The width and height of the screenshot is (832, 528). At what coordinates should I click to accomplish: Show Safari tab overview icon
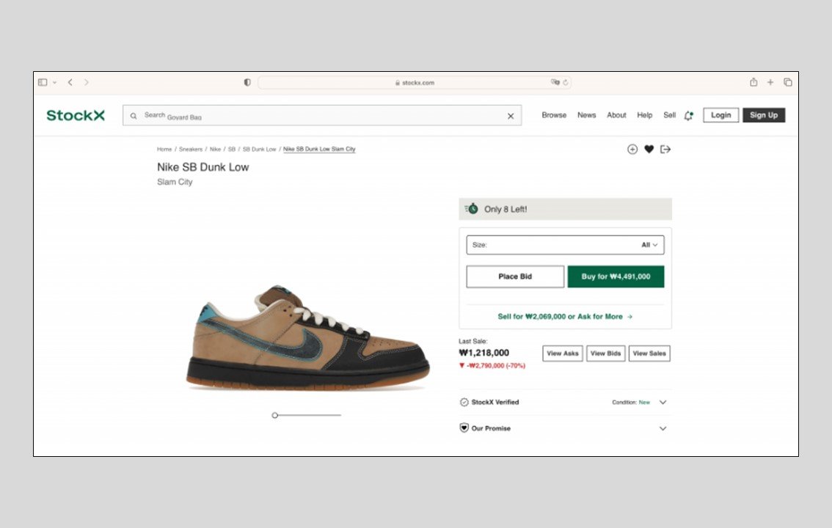[788, 83]
